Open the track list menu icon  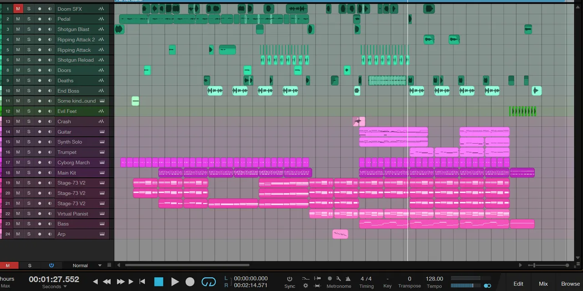pyautogui.click(x=109, y=265)
